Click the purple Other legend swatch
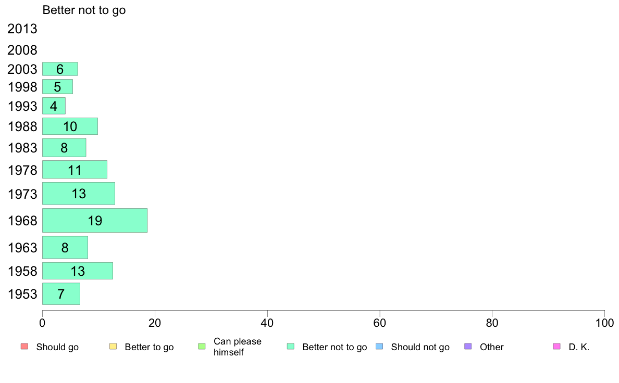Image resolution: width=619 pixels, height=383 pixels. [468, 347]
